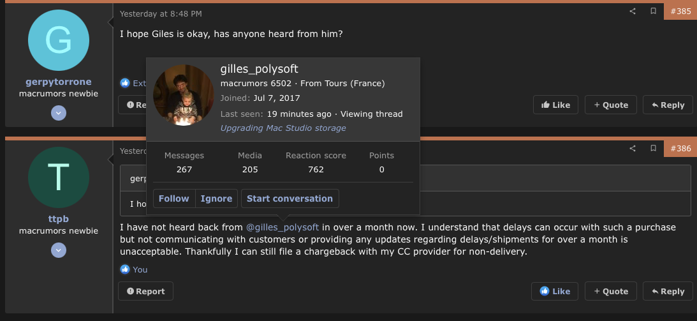
Task: Click gilles_polysoft profile photo in popup
Action: tap(184, 95)
